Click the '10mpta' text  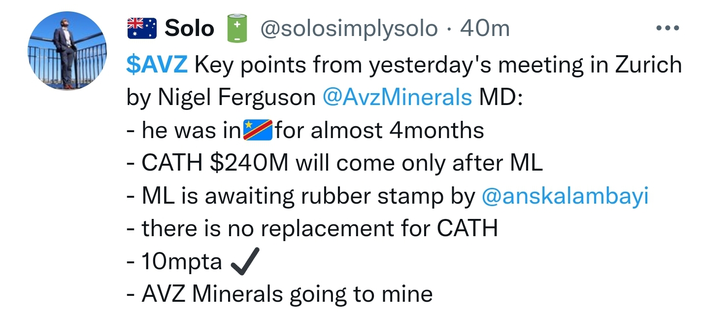[x=181, y=262]
